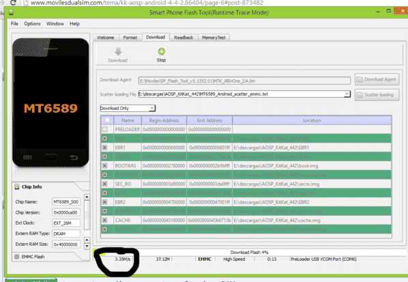Click the browser address bar URL

coord(147,3)
